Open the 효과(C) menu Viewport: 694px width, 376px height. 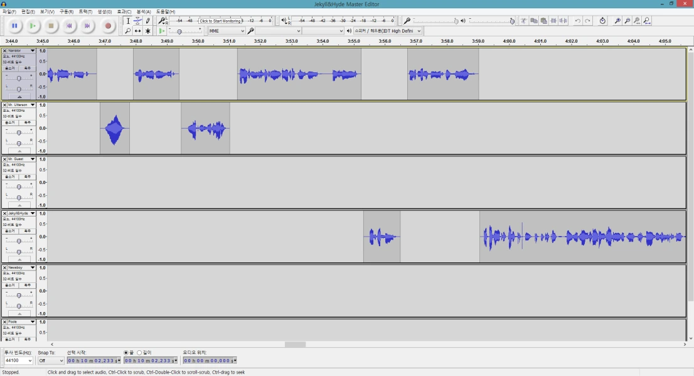coord(124,11)
